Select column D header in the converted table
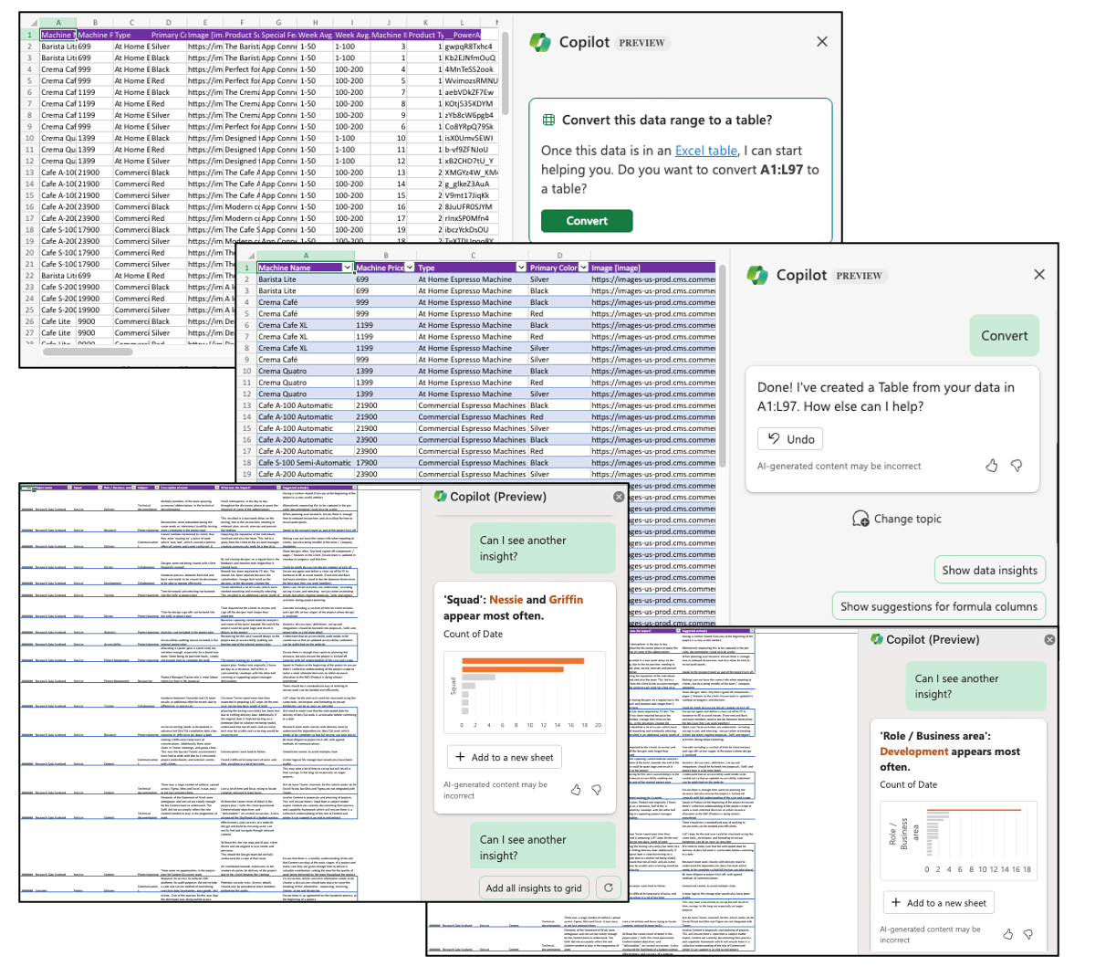 coord(558,256)
